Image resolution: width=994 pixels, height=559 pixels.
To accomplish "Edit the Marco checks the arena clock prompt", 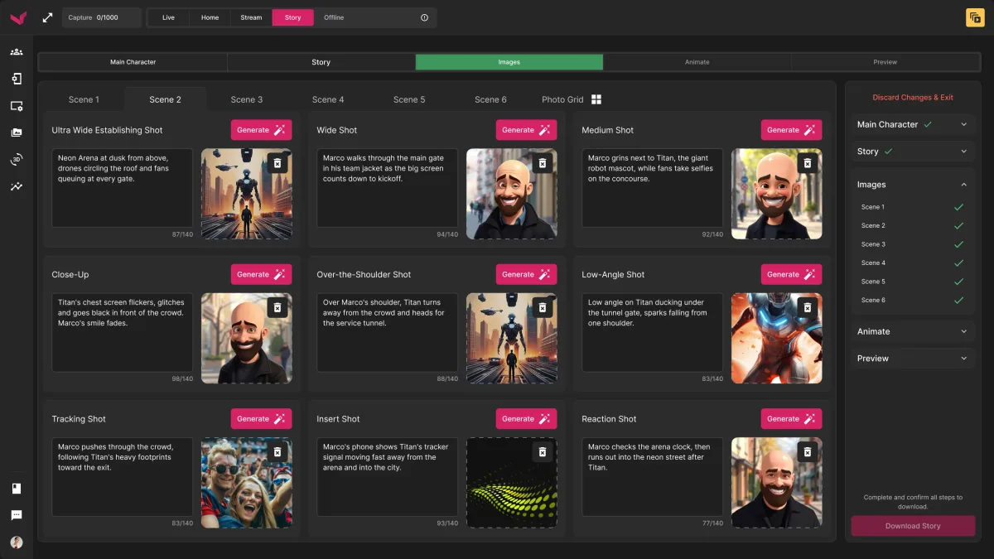I will (x=652, y=476).
